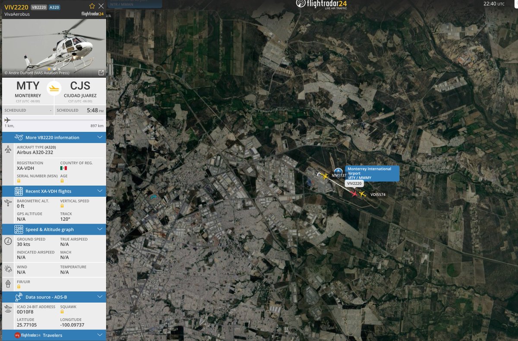Show the second photo via carousel dot
The width and height of the screenshot is (518, 341).
(54, 69)
